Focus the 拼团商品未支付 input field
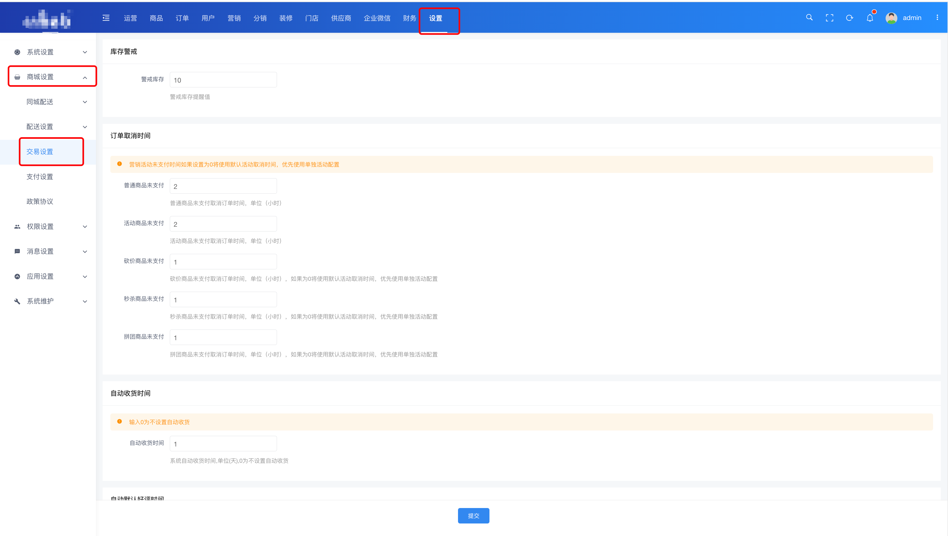Viewport: 948px width, 536px height. pyautogui.click(x=223, y=338)
